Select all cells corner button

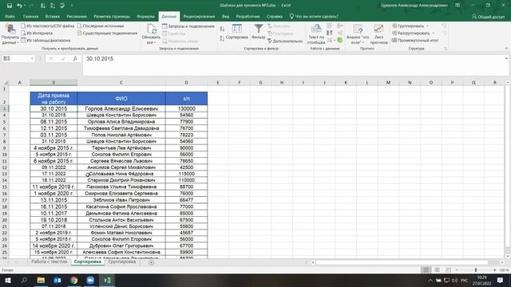pos(6,83)
